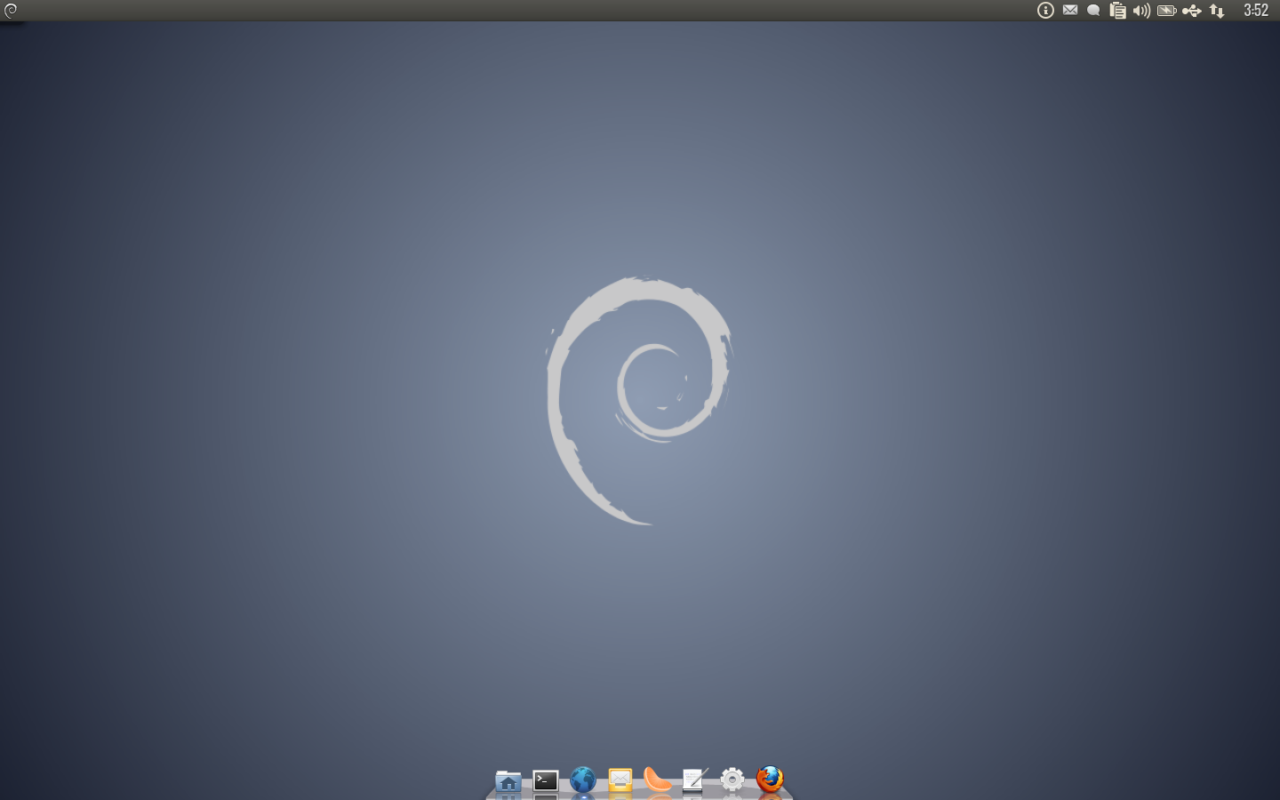This screenshot has width=1280, height=800.
Task: Open the mail envelope indicator in the panel
Action: click(1070, 11)
